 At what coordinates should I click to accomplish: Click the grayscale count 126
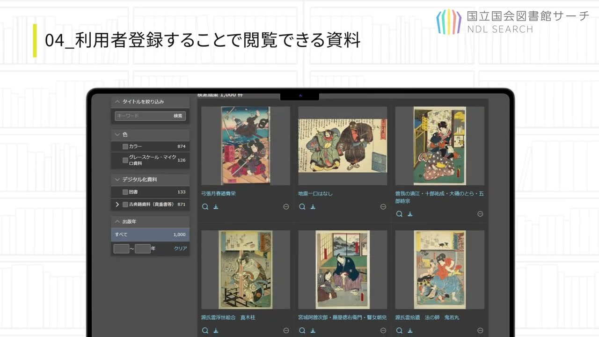(182, 160)
